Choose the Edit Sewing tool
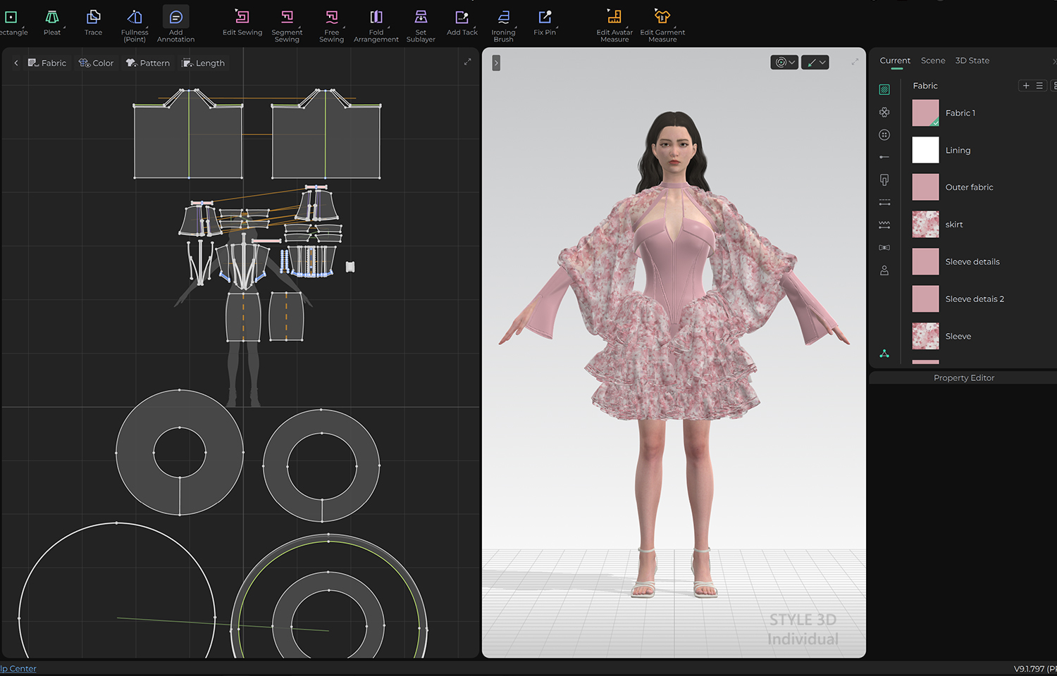The width and height of the screenshot is (1057, 676). click(x=242, y=22)
